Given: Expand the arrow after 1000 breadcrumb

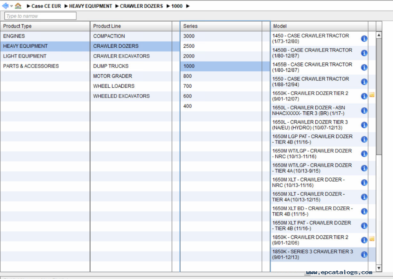Looking at the screenshot, I should tap(188, 6).
